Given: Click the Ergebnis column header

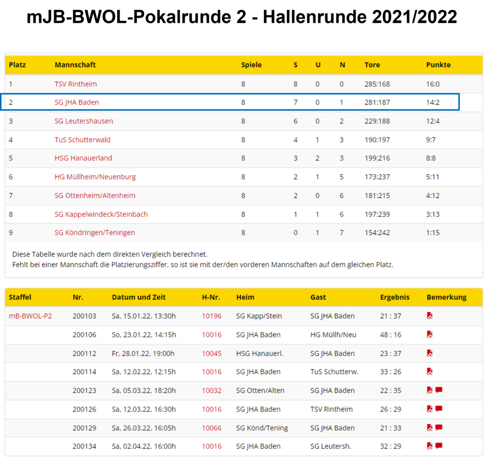Looking at the screenshot, I should 395,297.
